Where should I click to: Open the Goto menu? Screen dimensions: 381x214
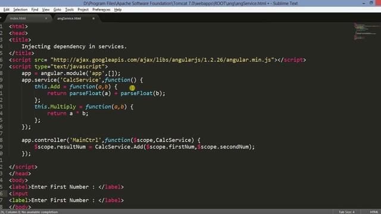[x=57, y=10]
